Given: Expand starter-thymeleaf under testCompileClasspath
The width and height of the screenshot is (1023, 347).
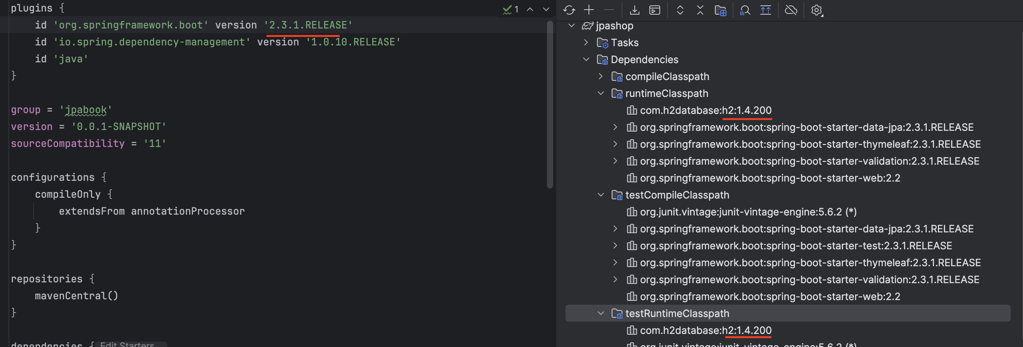Looking at the screenshot, I should coord(615,262).
